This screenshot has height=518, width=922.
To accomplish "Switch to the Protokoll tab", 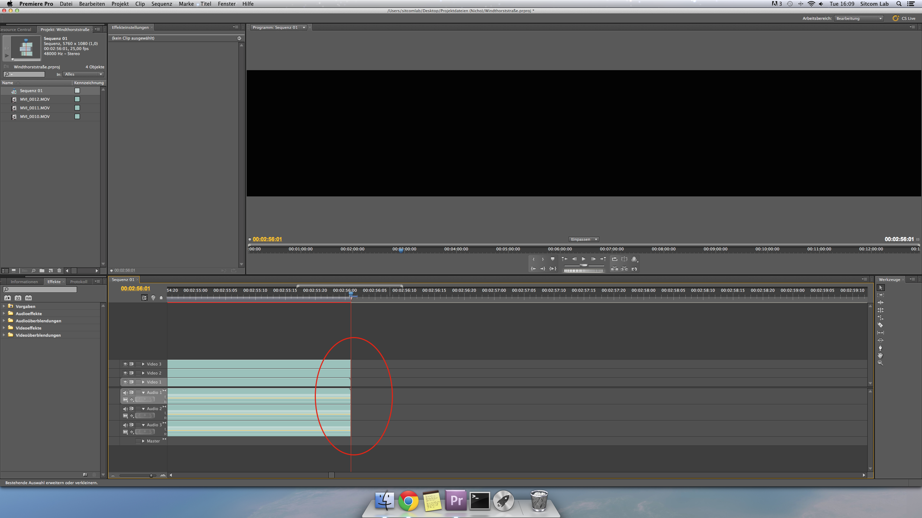I will [79, 282].
